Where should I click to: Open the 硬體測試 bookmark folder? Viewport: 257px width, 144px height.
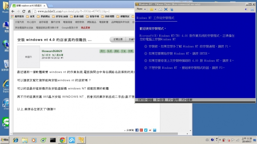[123, 16]
